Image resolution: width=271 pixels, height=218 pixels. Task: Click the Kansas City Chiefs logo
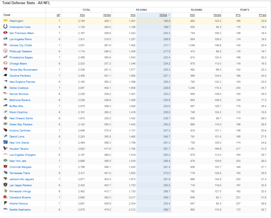5,45
